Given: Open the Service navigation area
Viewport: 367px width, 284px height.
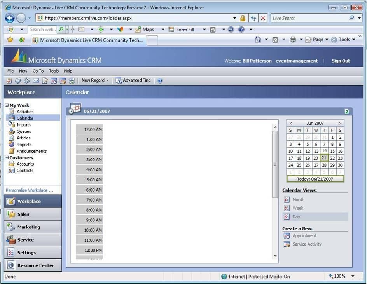Looking at the screenshot, I should click(33, 240).
